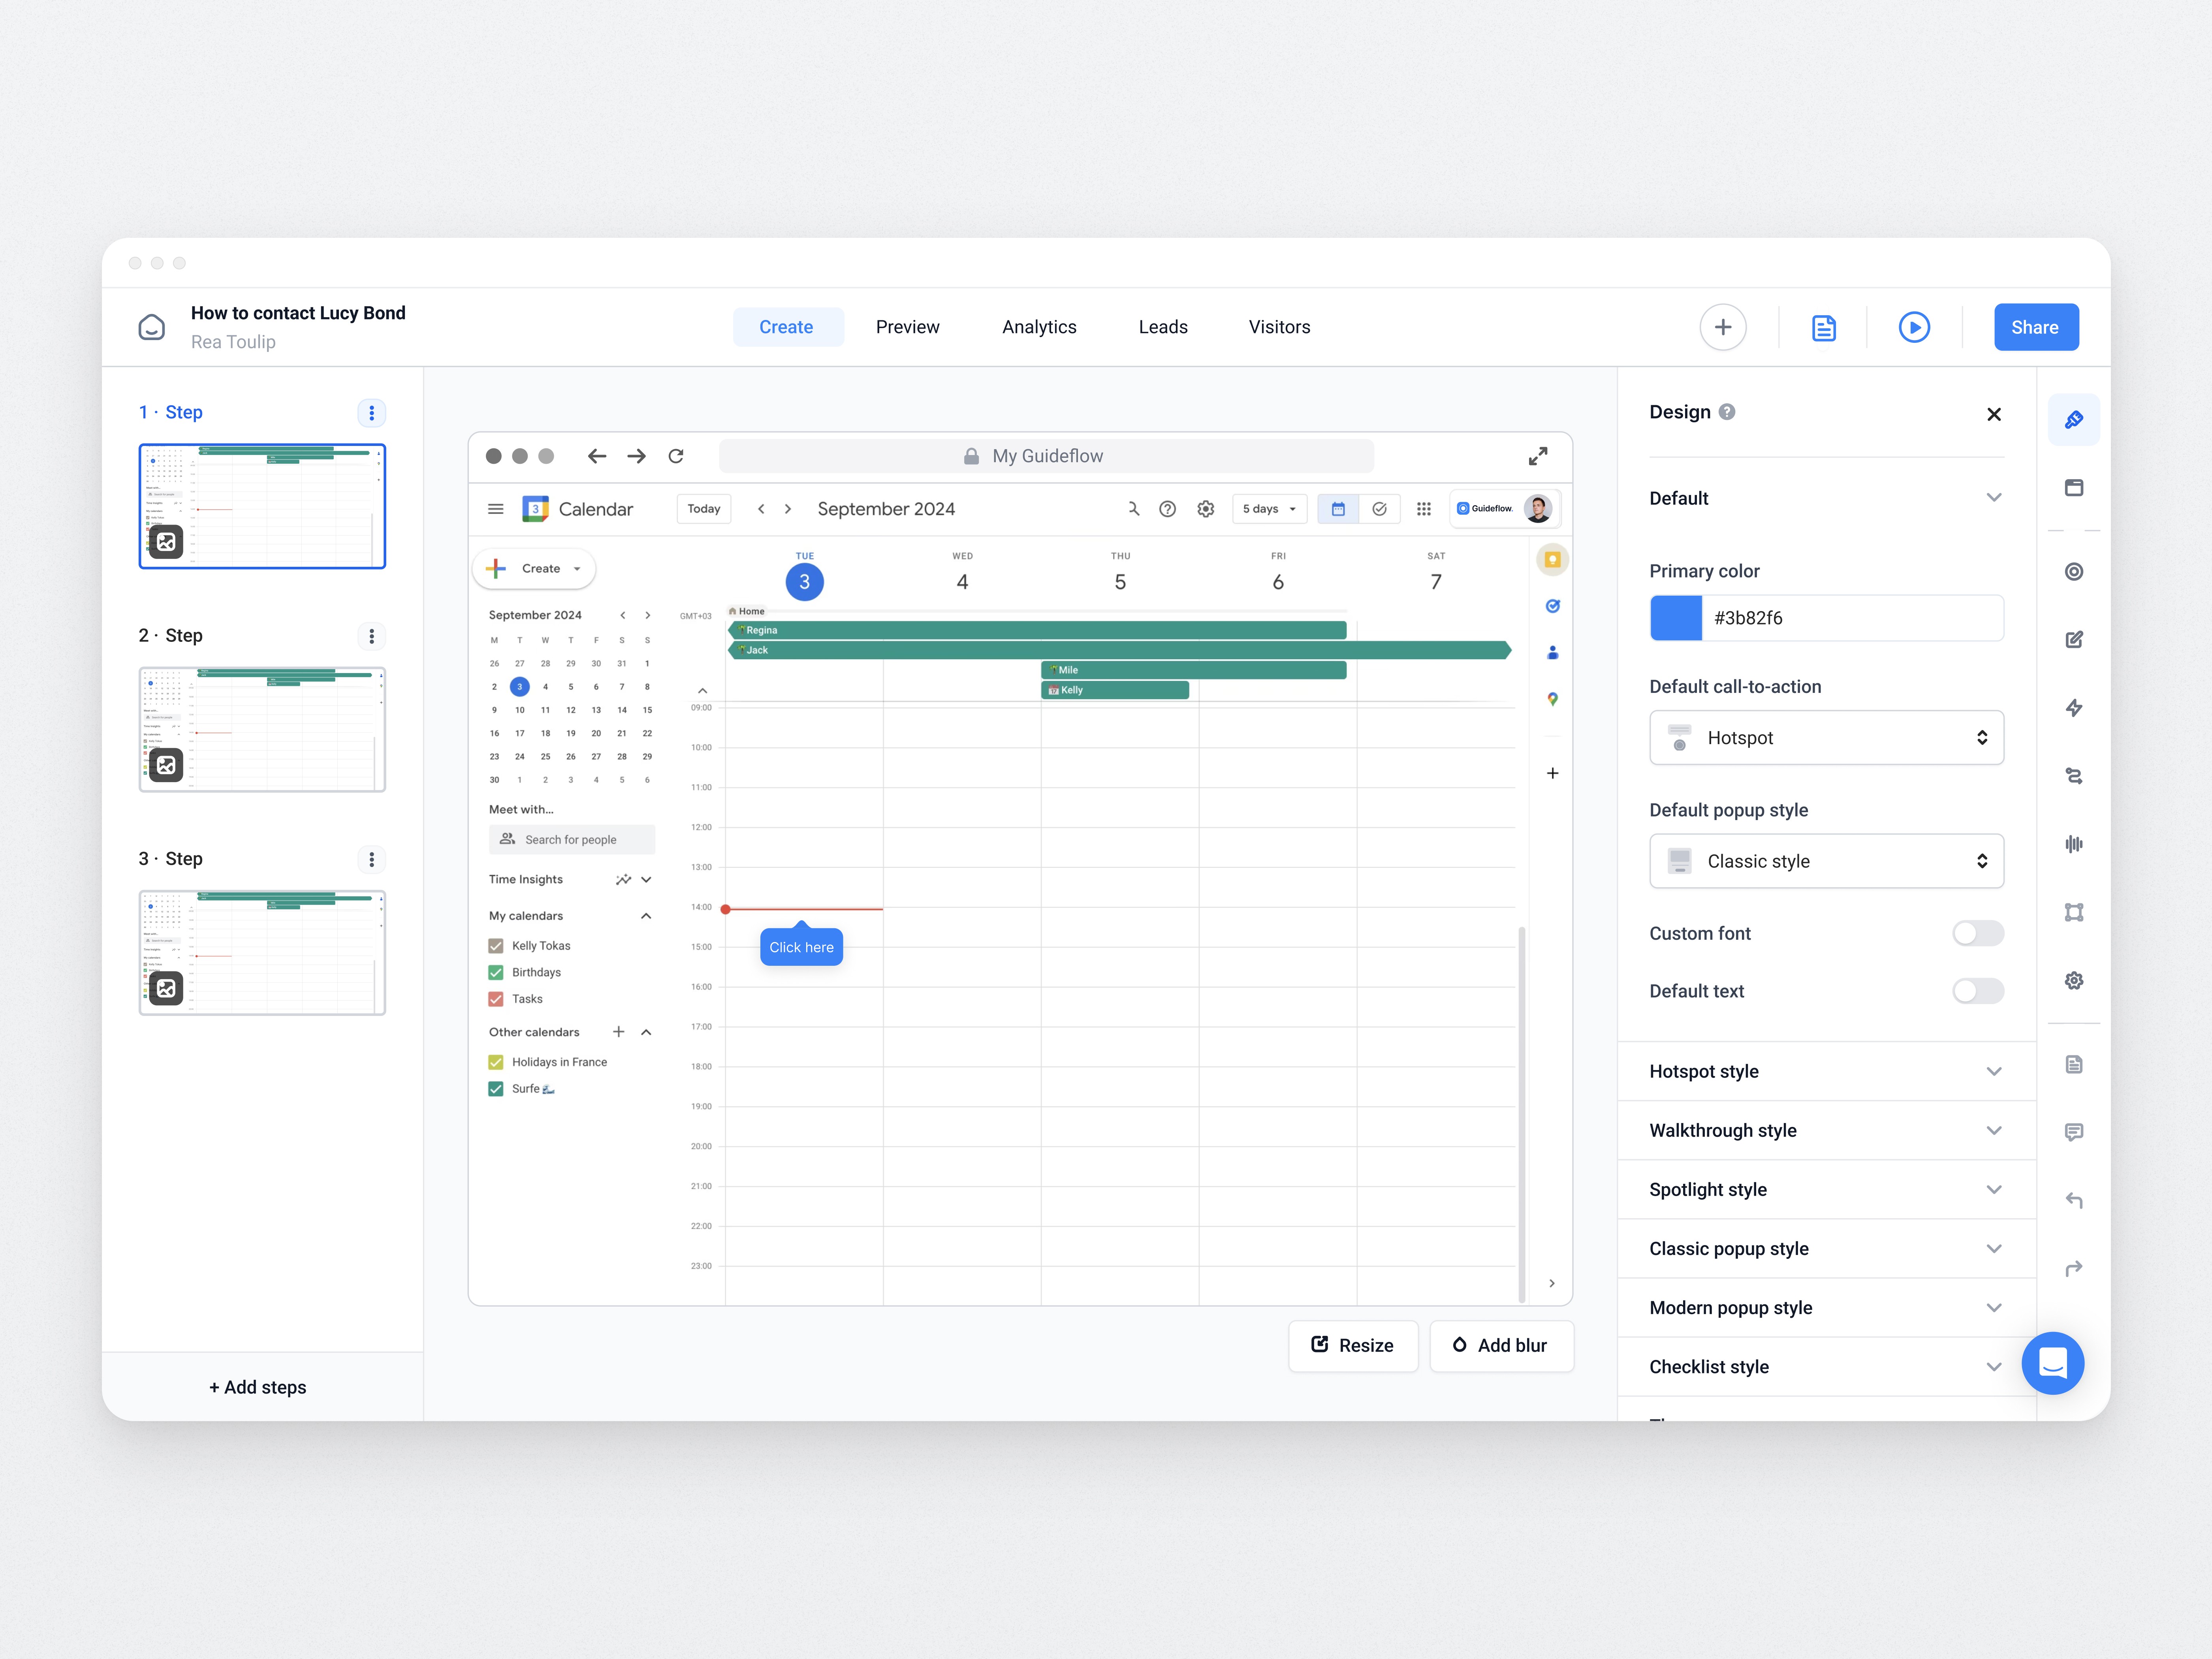Open the Leads tab
The image size is (2212, 1659).
(1163, 327)
